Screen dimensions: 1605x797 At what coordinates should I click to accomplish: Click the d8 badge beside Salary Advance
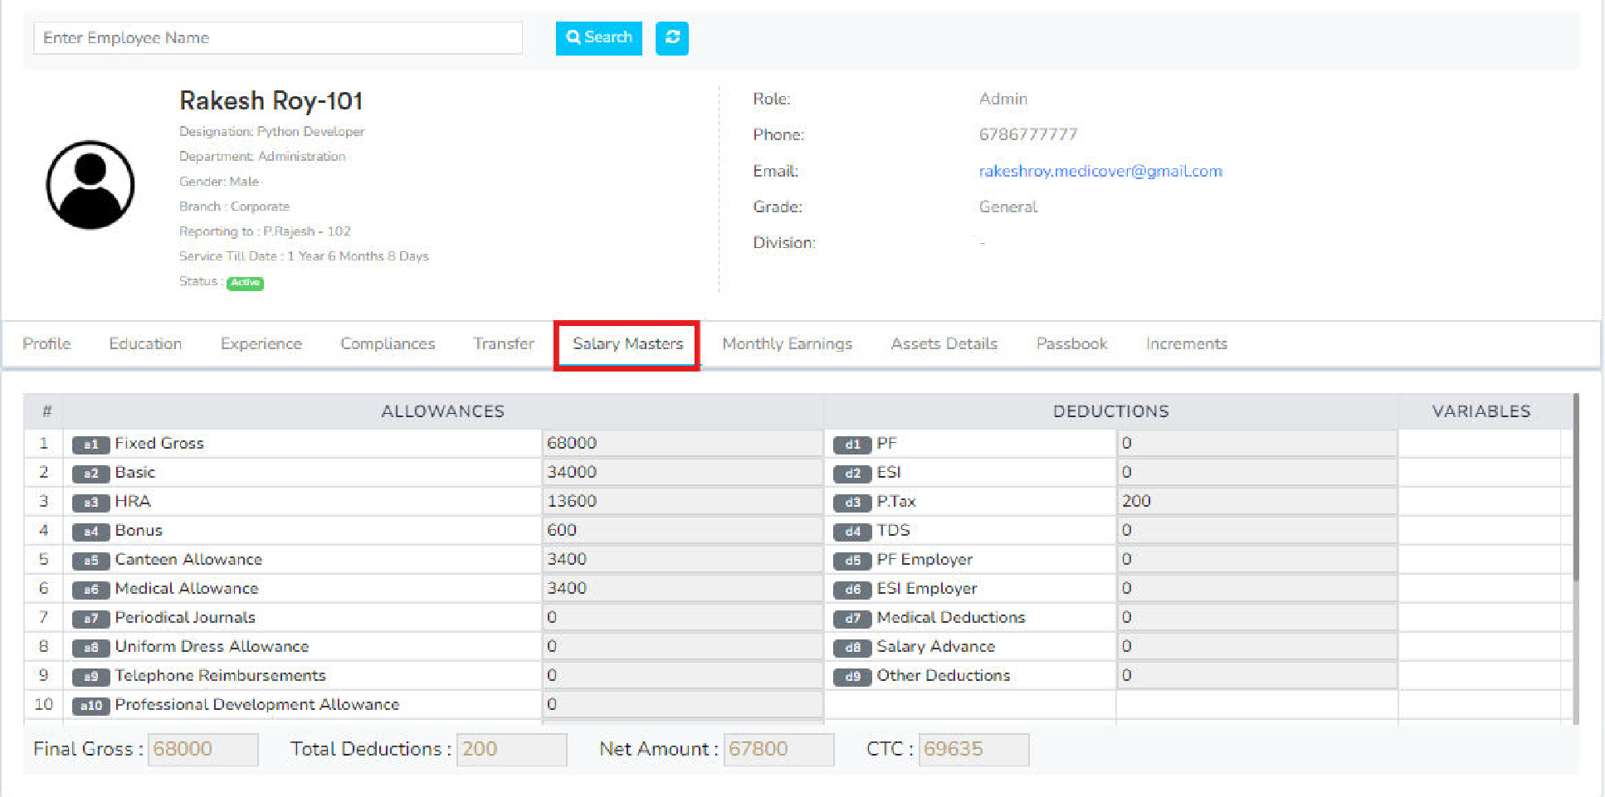(x=852, y=648)
